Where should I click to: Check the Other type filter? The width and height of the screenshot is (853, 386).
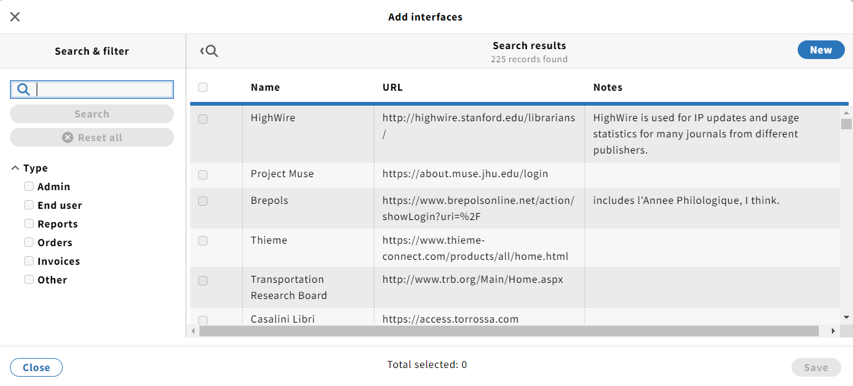point(29,279)
